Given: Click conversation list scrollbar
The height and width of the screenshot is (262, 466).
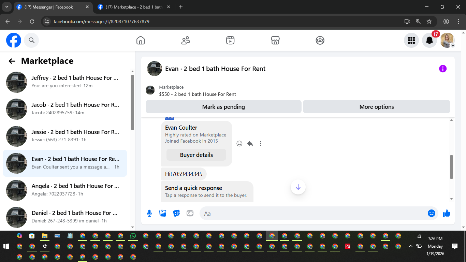Looking at the screenshot, I should pos(133,102).
